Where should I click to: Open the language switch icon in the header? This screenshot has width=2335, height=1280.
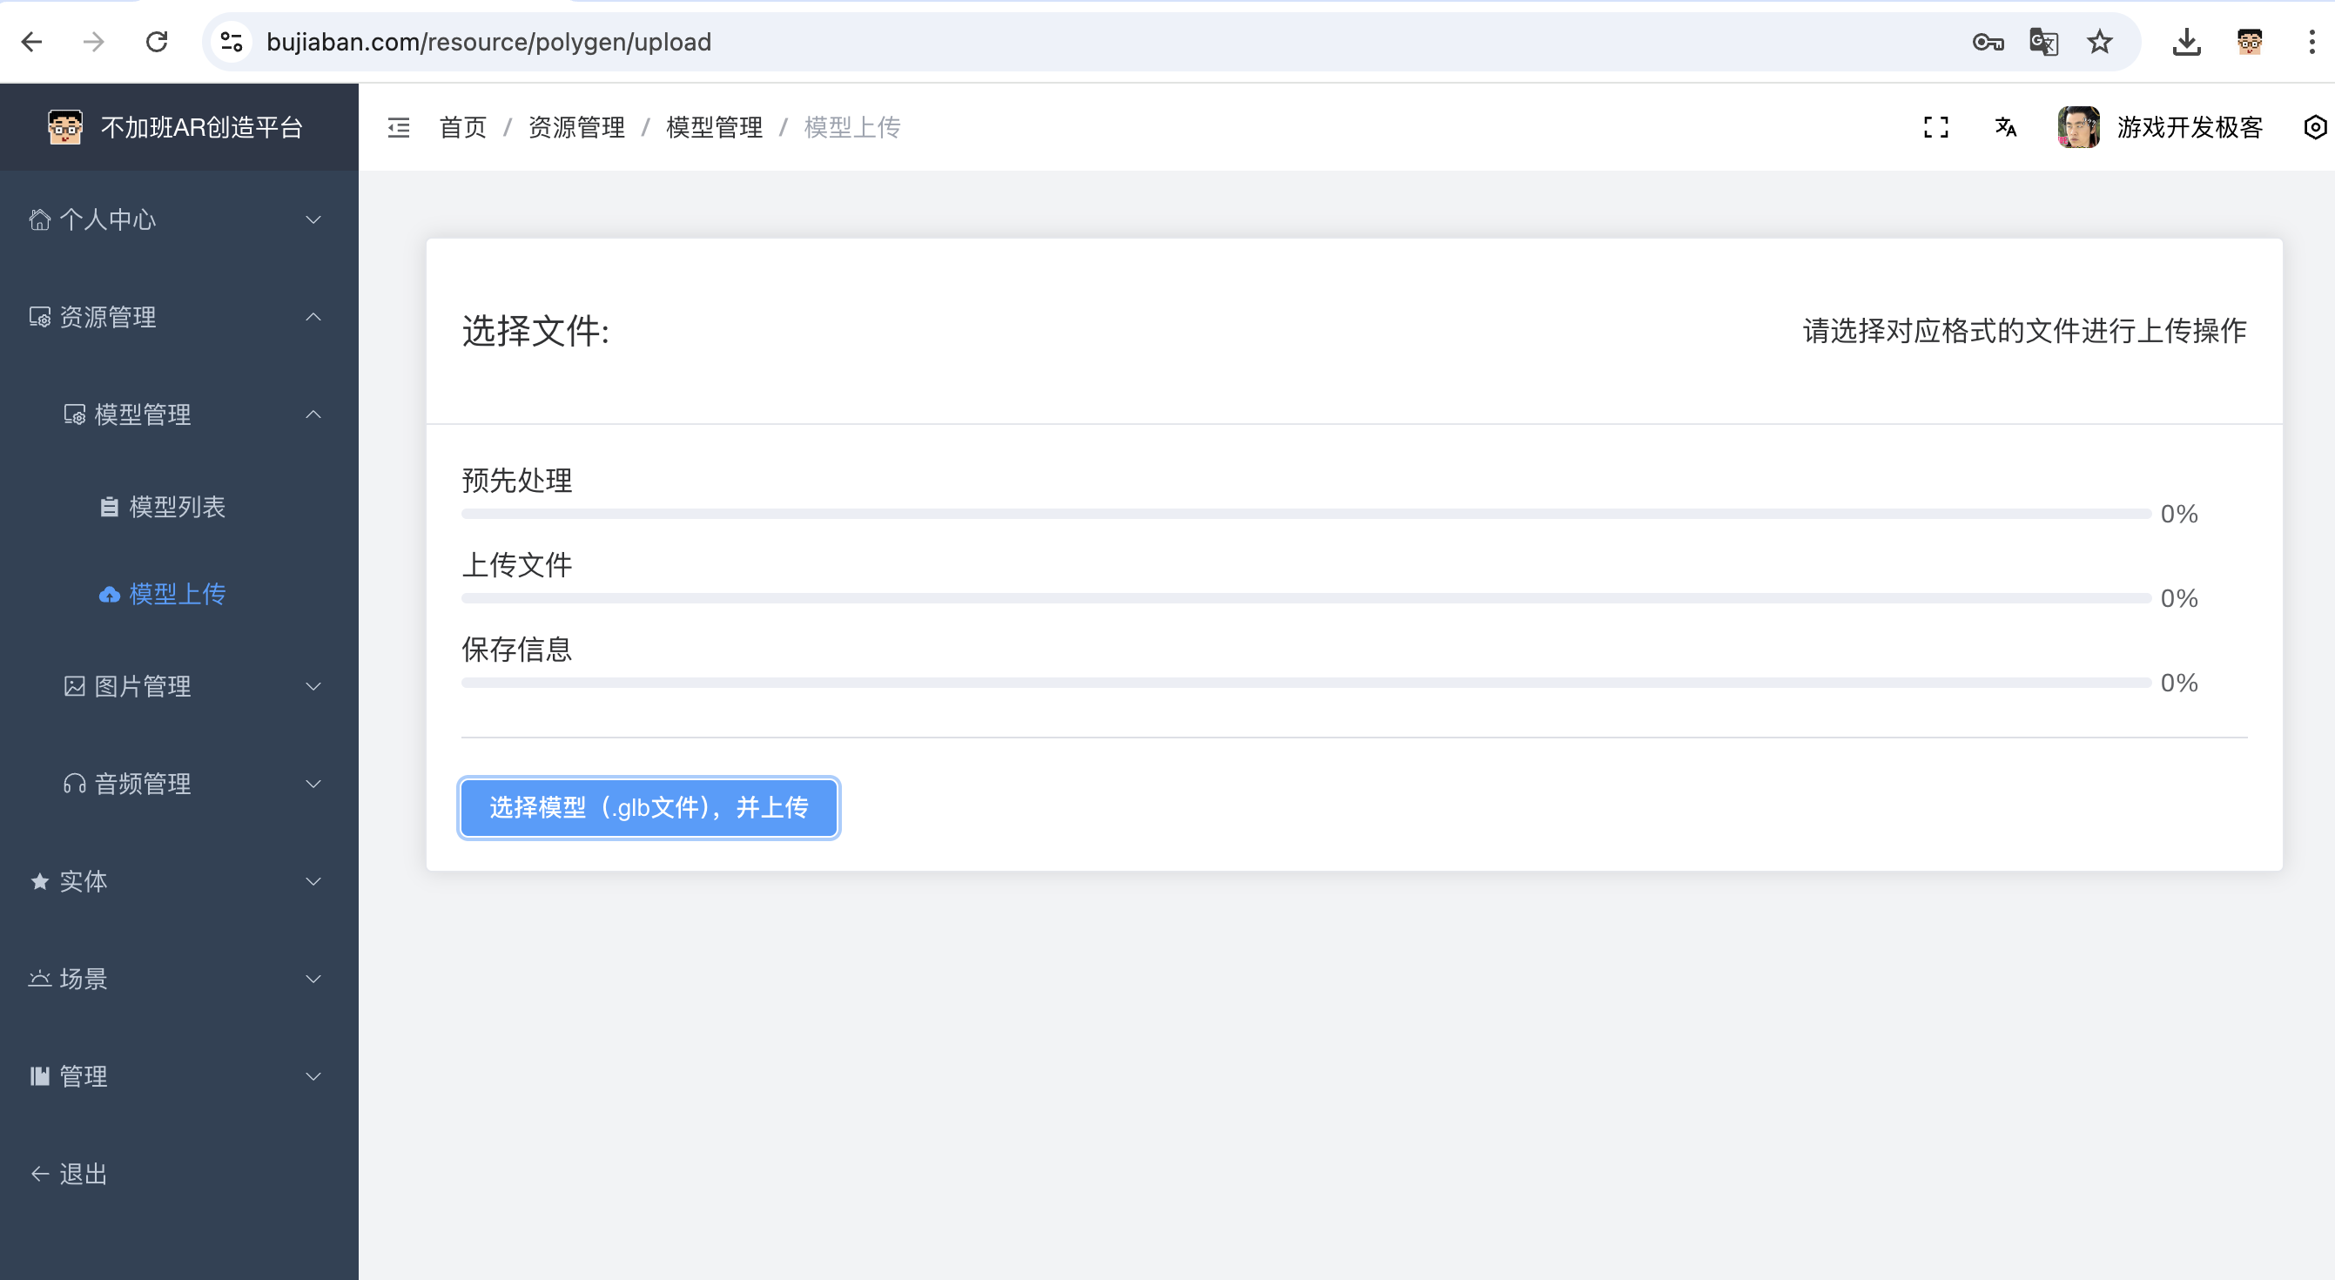pos(2005,127)
